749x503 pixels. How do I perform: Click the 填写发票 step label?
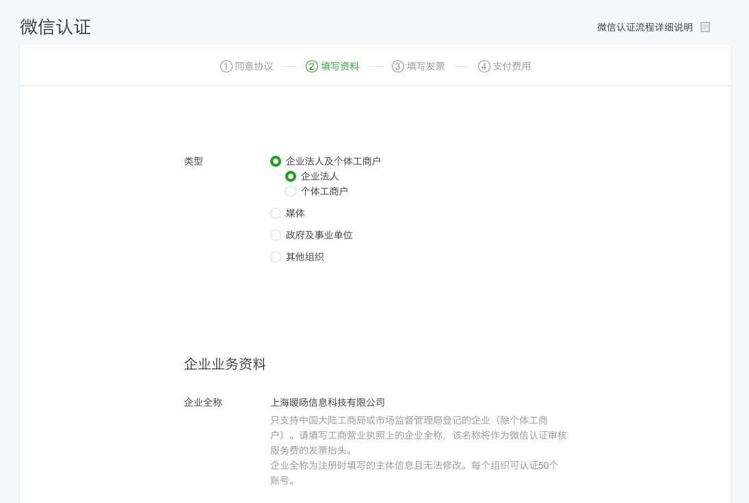(x=425, y=66)
